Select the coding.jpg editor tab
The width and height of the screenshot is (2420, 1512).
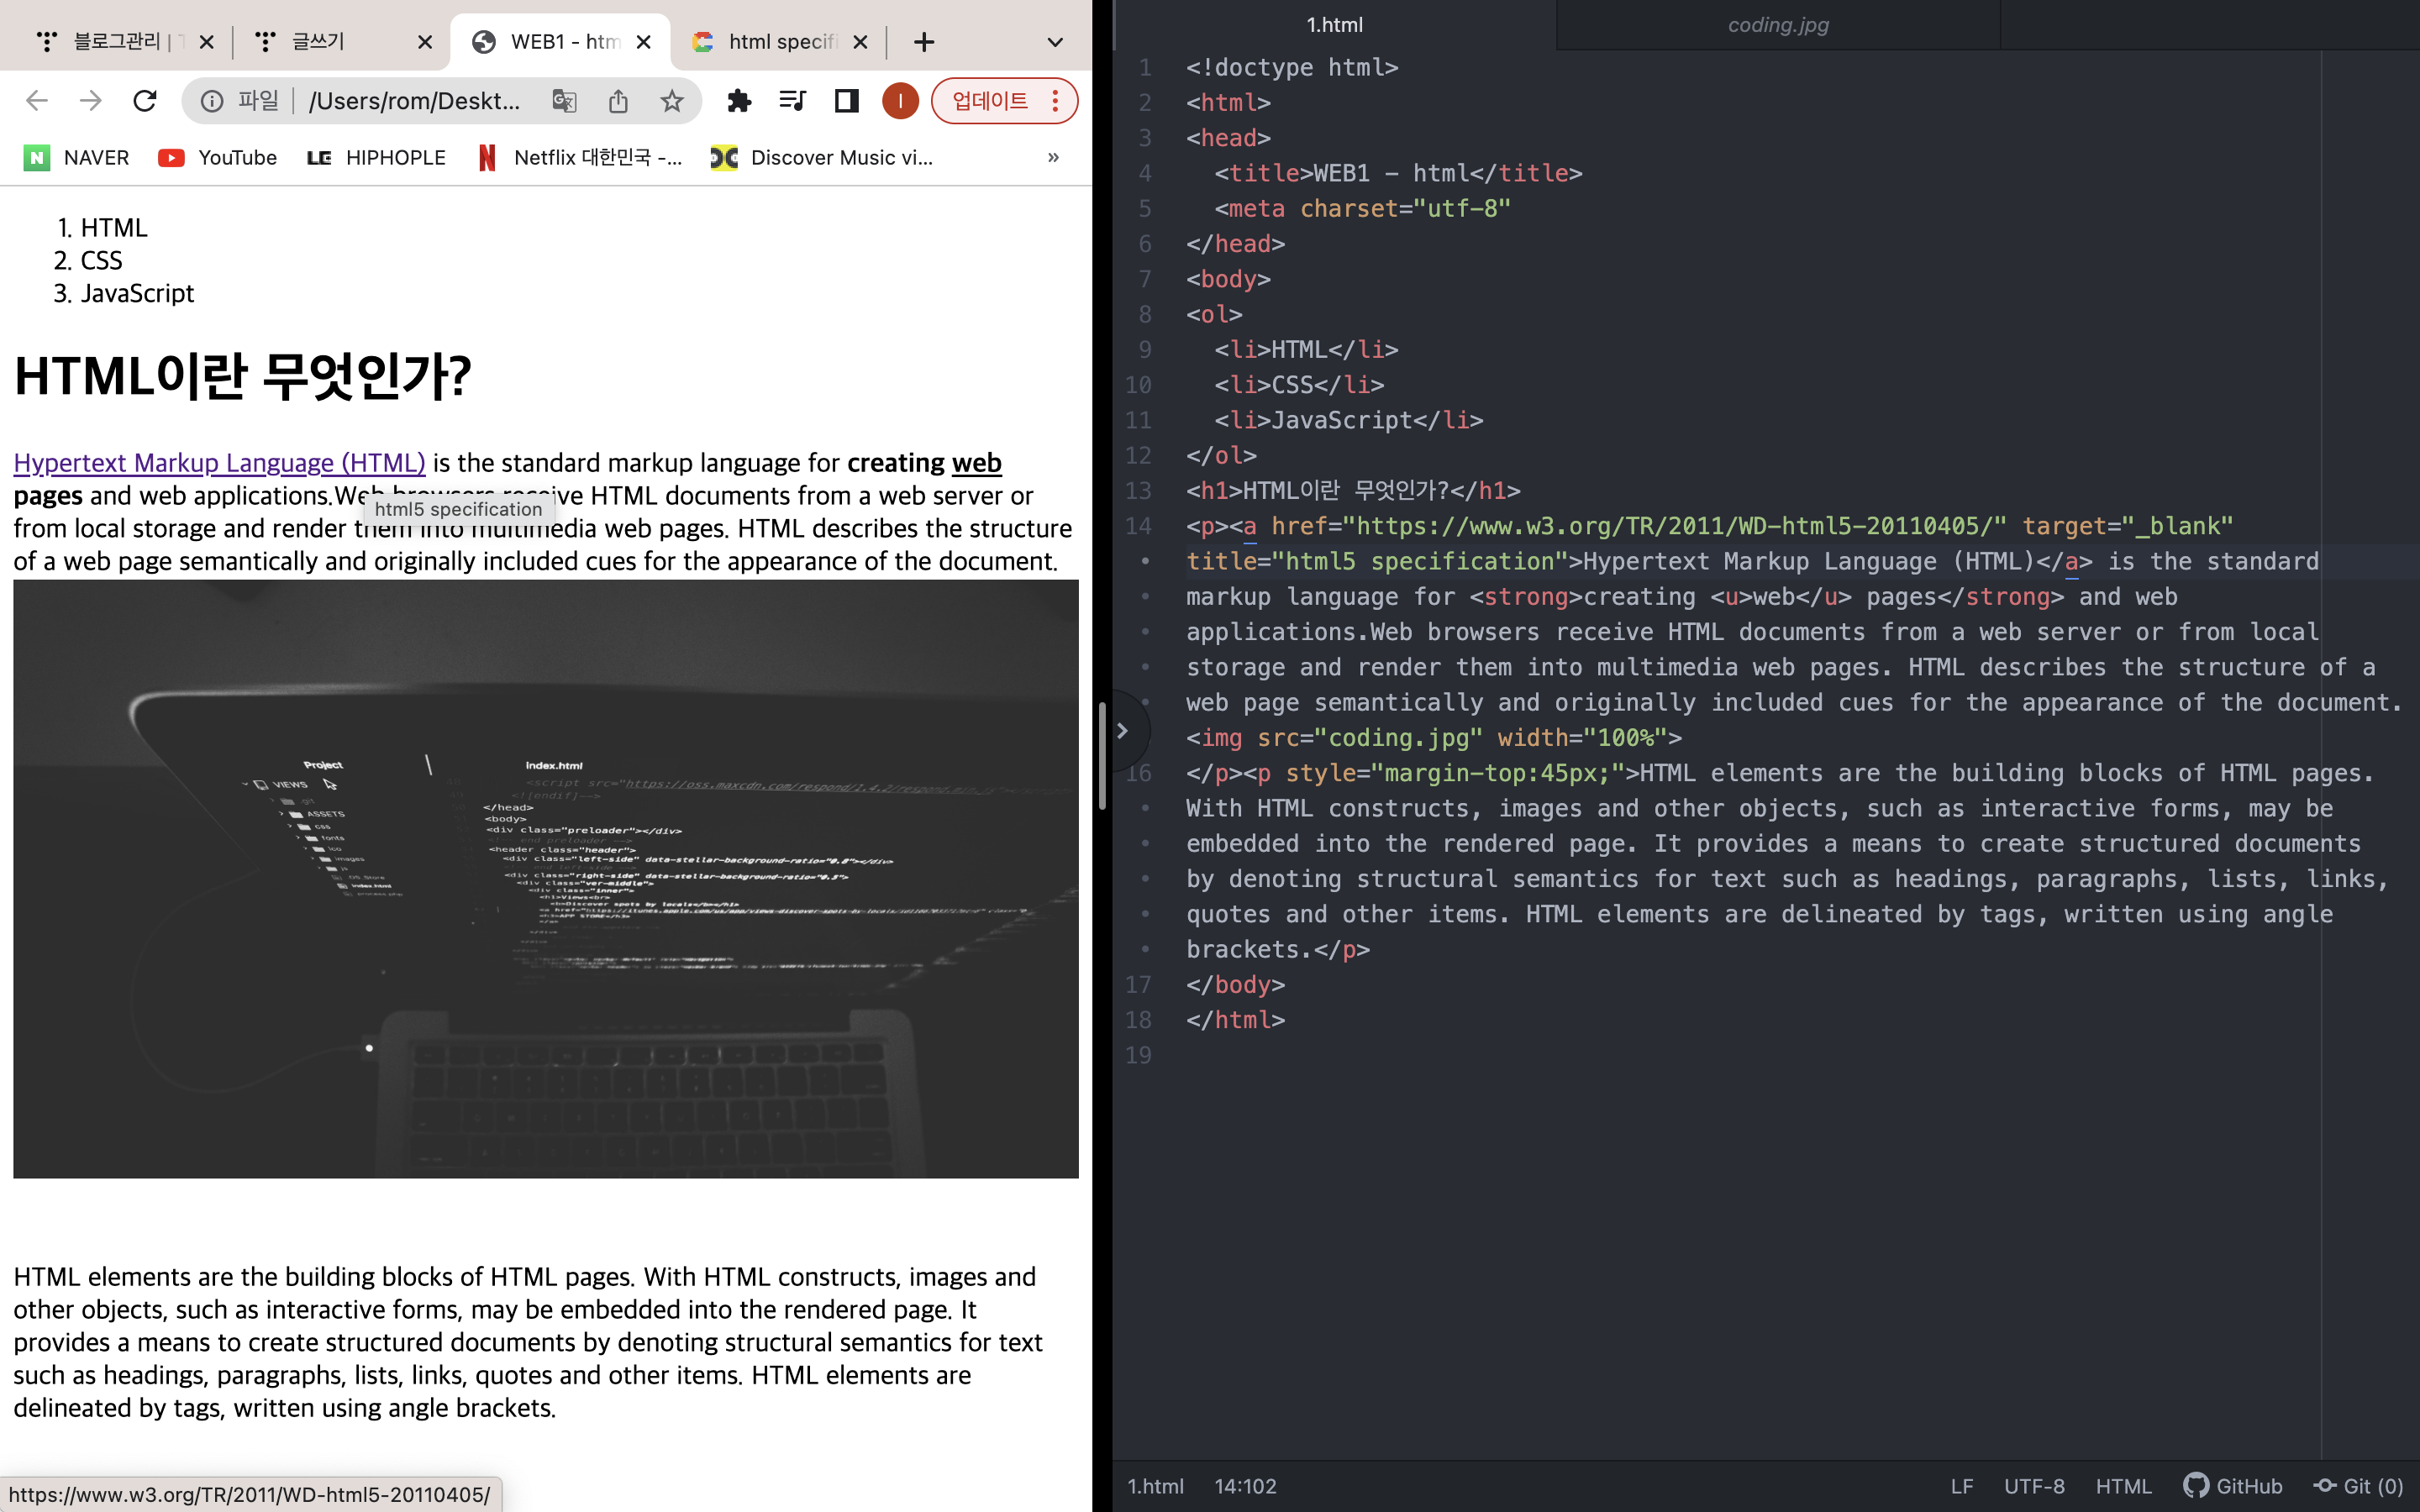(1778, 25)
